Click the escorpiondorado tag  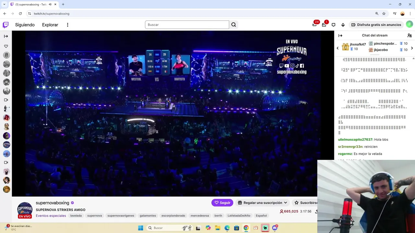[x=173, y=216]
